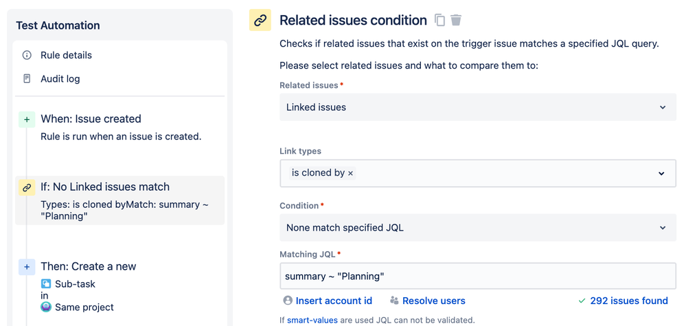Click the Audit log document icon

coord(27,79)
